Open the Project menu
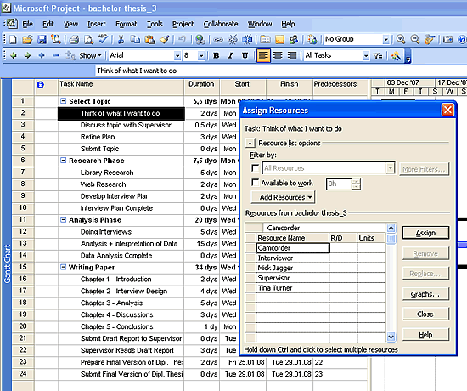 coord(183,24)
